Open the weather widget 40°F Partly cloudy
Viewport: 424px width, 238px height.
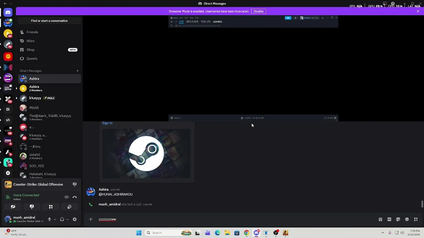pyautogui.click(x=16, y=233)
